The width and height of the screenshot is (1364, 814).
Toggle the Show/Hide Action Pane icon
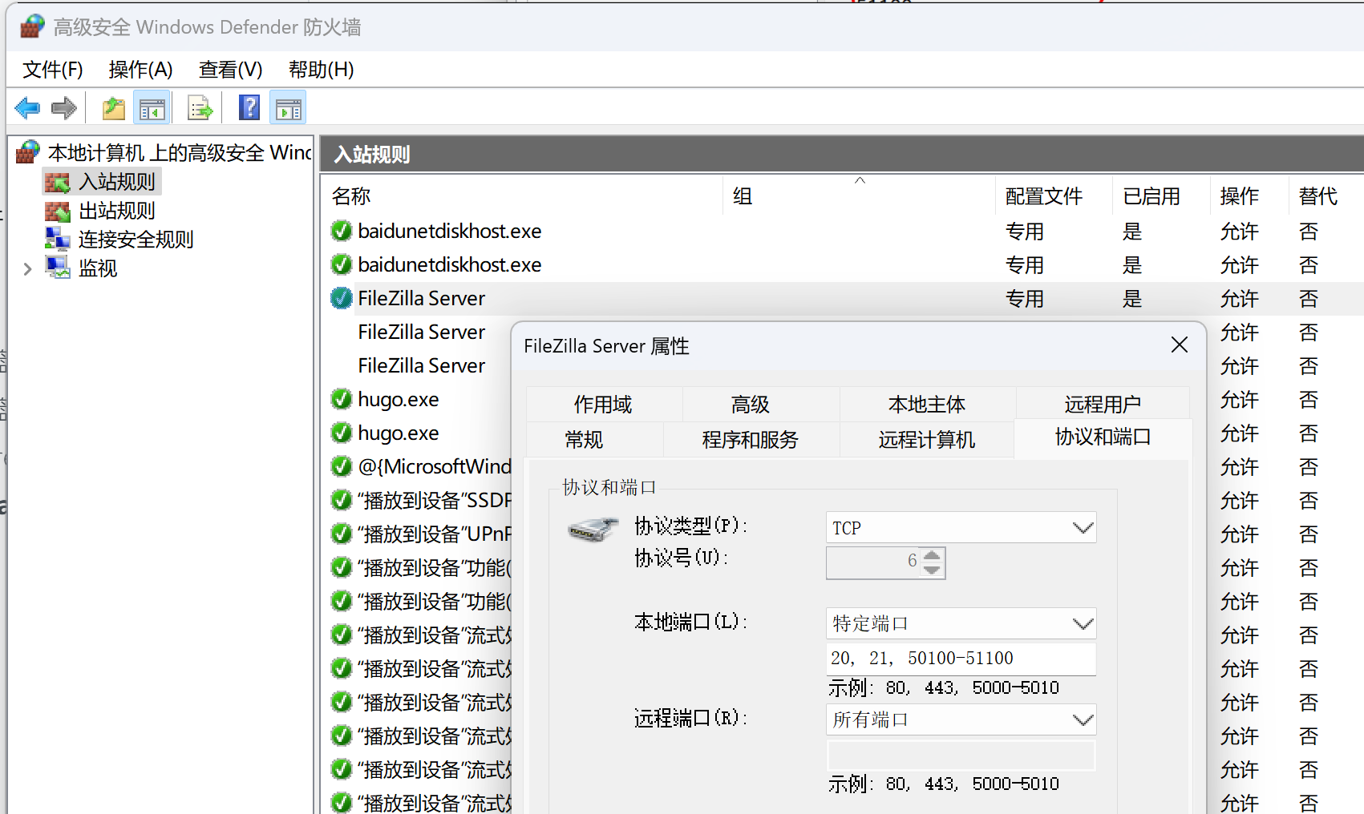tap(288, 107)
